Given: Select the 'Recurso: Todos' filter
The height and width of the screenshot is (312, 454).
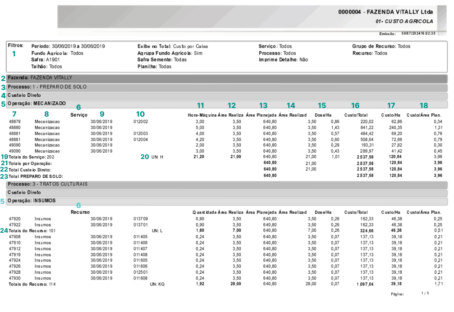Looking at the screenshot, I should pyautogui.click(x=370, y=53).
